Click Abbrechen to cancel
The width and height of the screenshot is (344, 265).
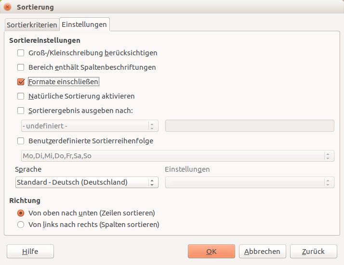[x=263, y=252]
